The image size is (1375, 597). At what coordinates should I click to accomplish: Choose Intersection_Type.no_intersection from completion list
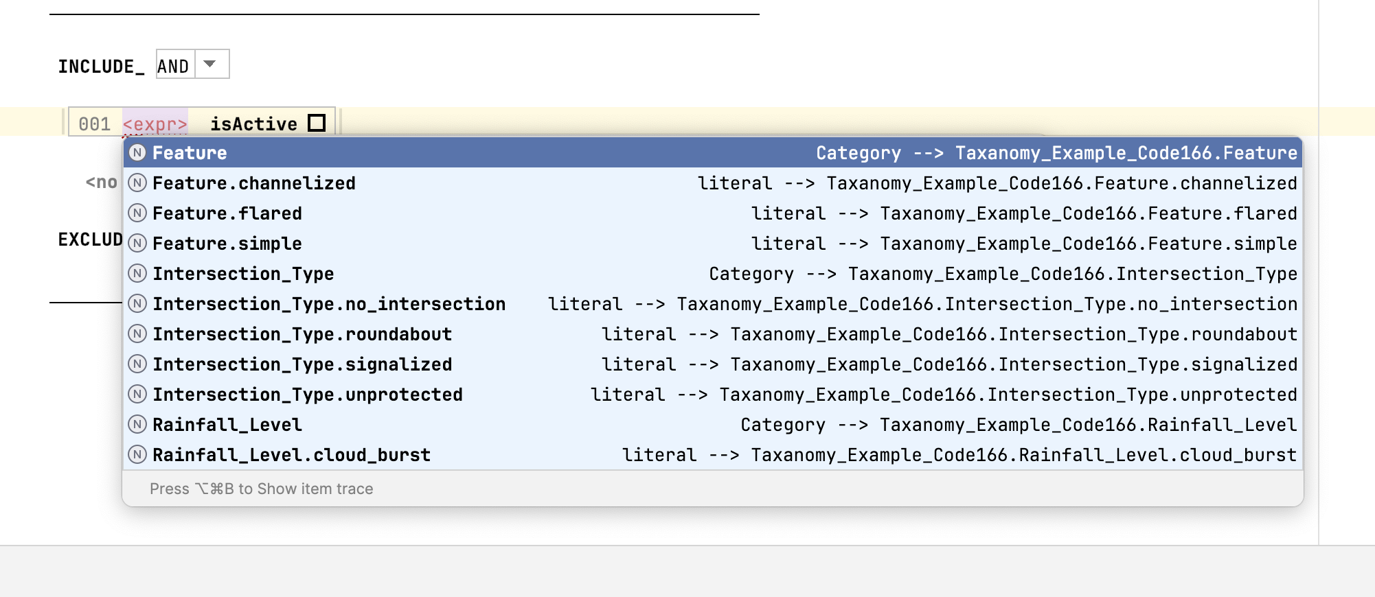pyautogui.click(x=329, y=304)
